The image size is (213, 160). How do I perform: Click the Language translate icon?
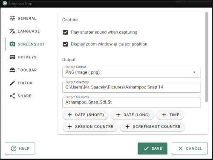(x=12, y=31)
